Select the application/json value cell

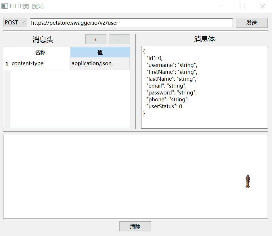coord(100,63)
